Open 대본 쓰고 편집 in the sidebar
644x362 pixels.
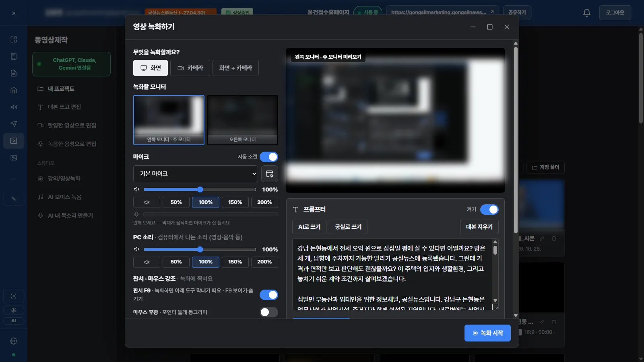pyautogui.click(x=64, y=107)
